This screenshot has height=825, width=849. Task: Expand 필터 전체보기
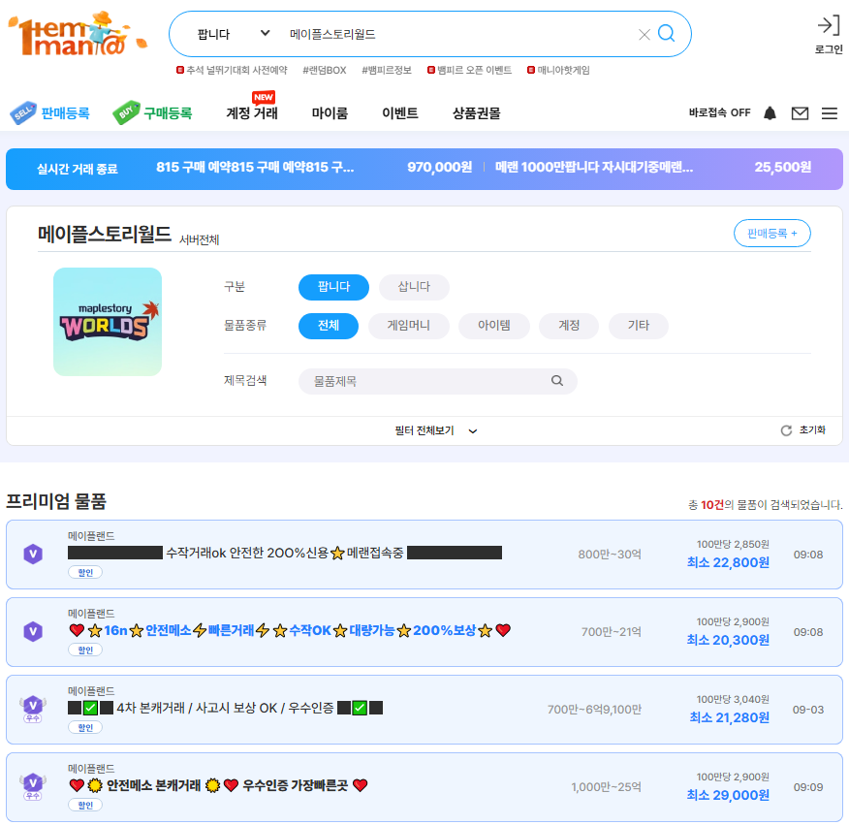(x=435, y=430)
